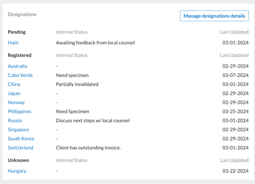Open the Haiti designation link
Image resolution: width=255 pixels, height=184 pixels.
pos(13,43)
